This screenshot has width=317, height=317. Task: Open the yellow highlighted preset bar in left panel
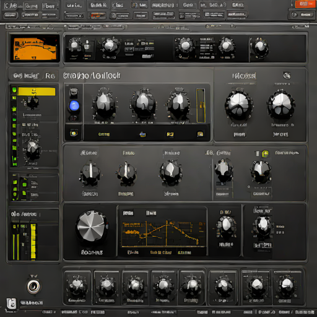37,92
